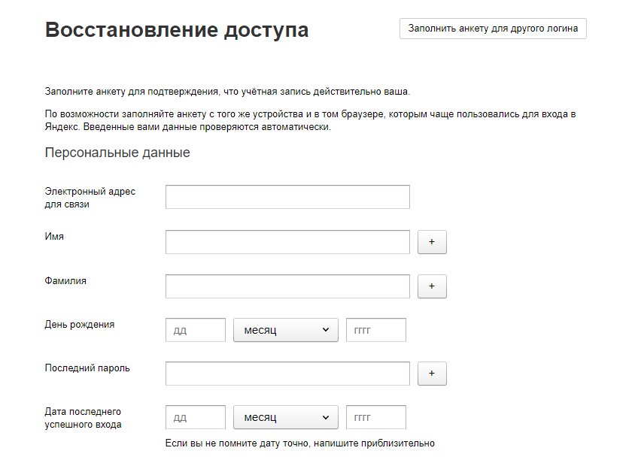
Task: Click into the Имя text field
Action: pos(287,242)
